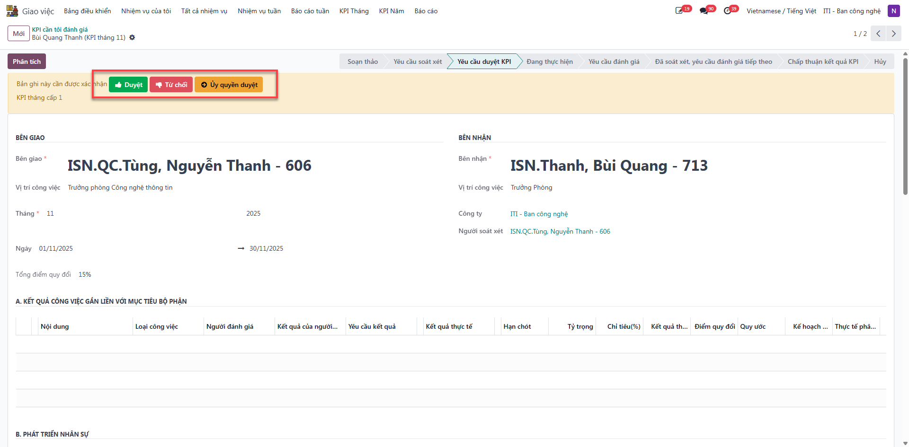Image resolution: width=909 pixels, height=447 pixels.
Task: Select Yêu cầu soát xét status stage
Action: tap(418, 61)
